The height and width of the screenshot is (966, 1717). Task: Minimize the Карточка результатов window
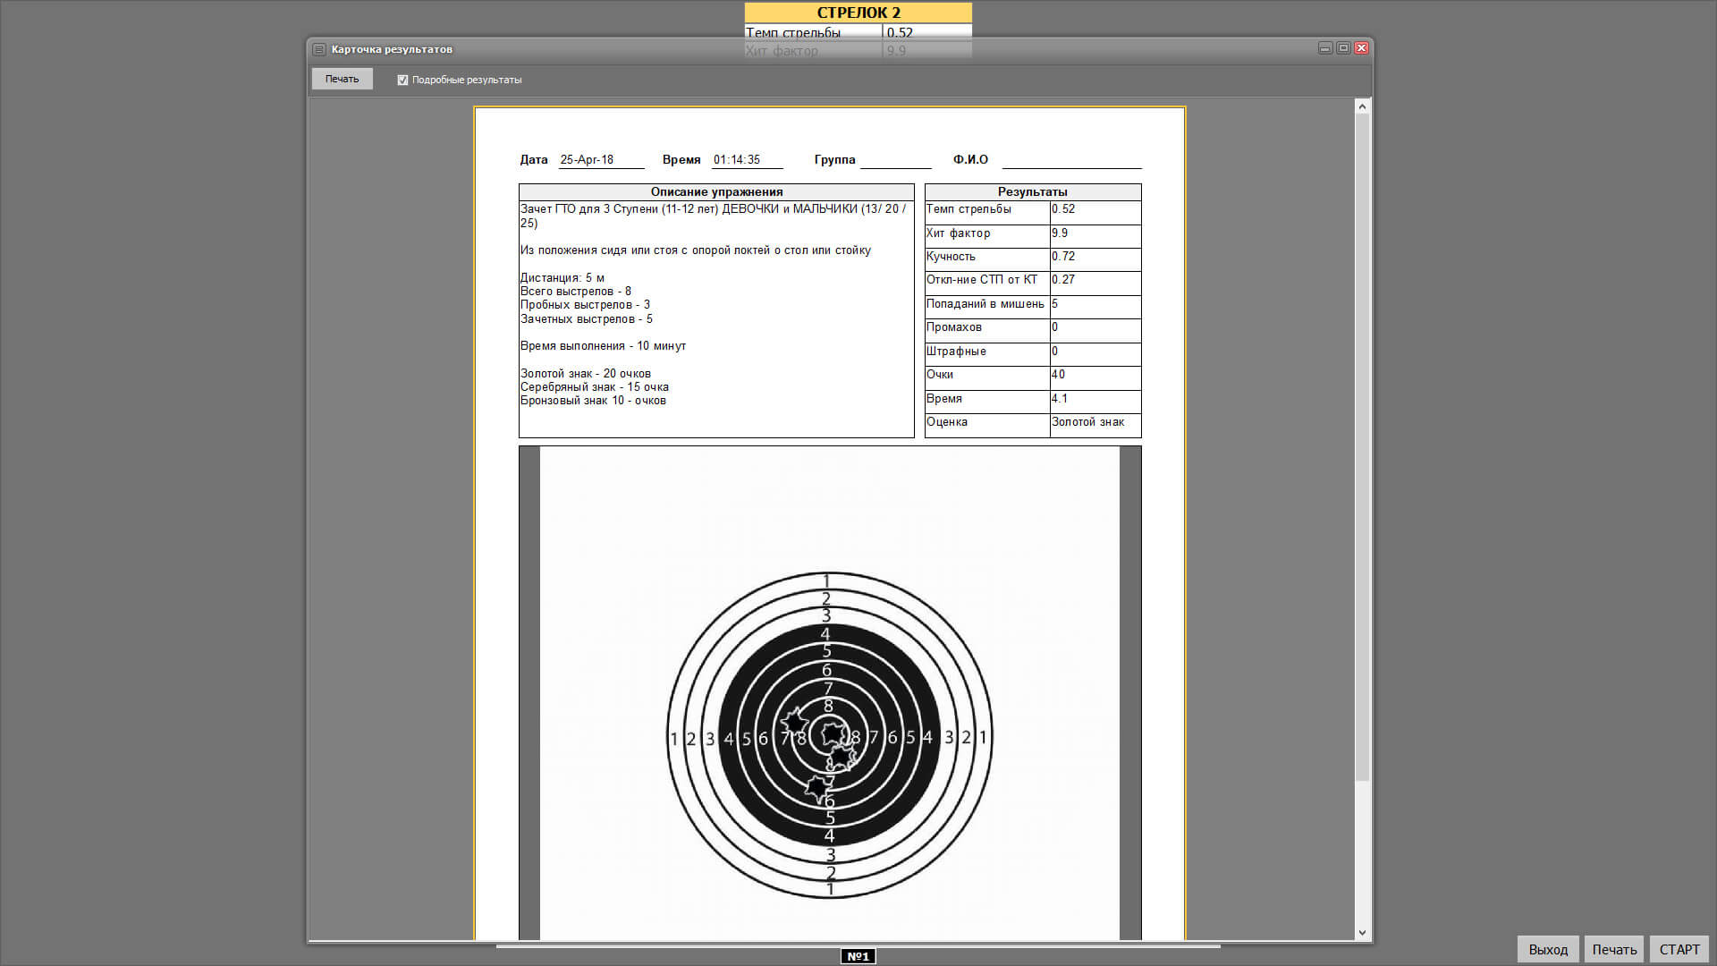[1325, 48]
